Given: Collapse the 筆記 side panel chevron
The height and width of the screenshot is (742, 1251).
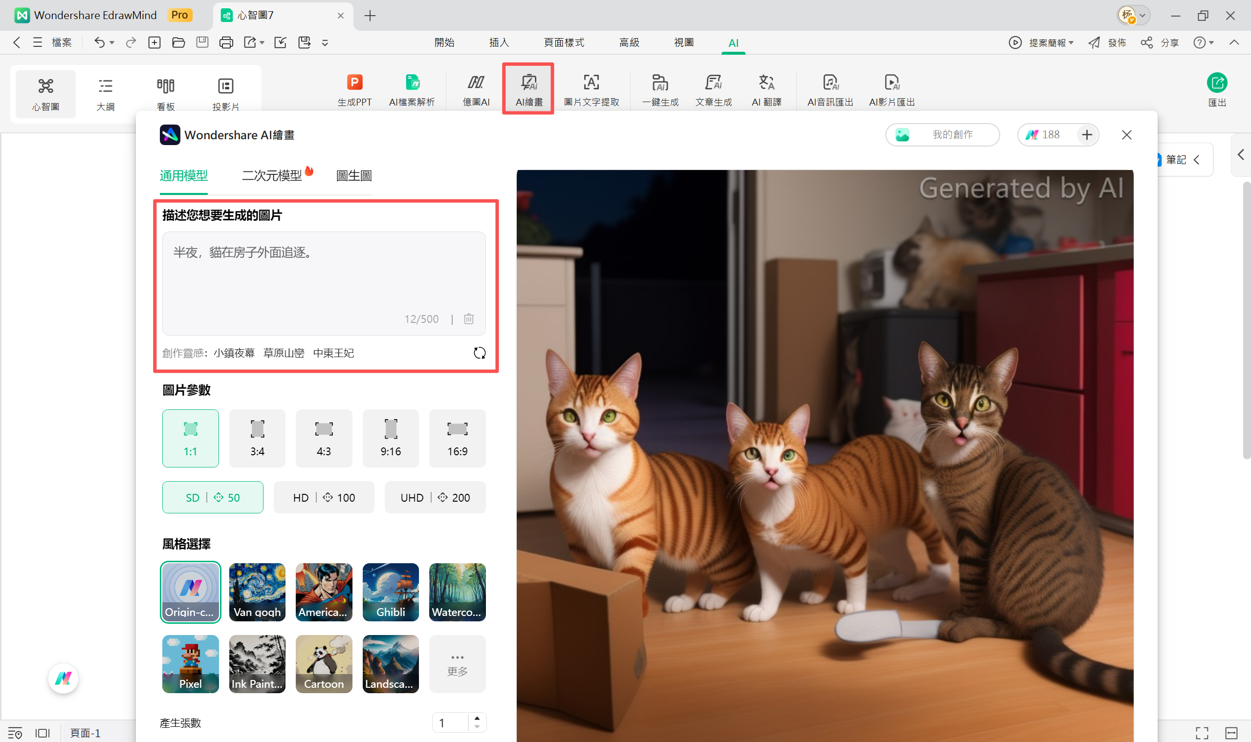Looking at the screenshot, I should tap(1197, 160).
